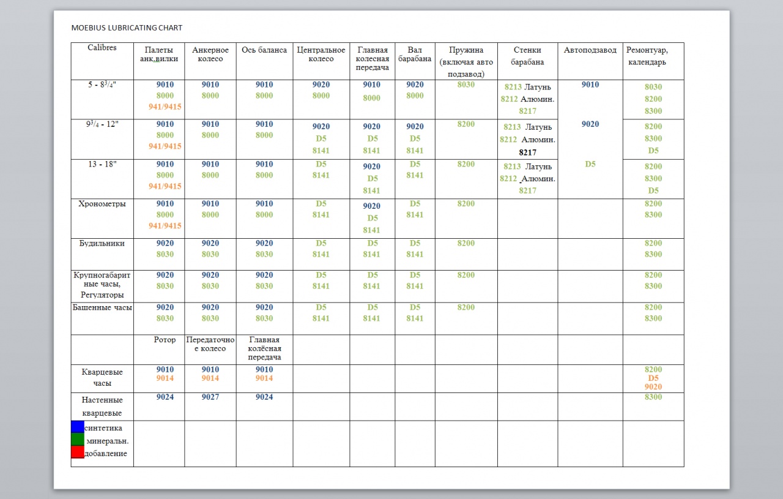Select the Кварцевые часы row label
Screen dimensions: 783x499
(102, 377)
